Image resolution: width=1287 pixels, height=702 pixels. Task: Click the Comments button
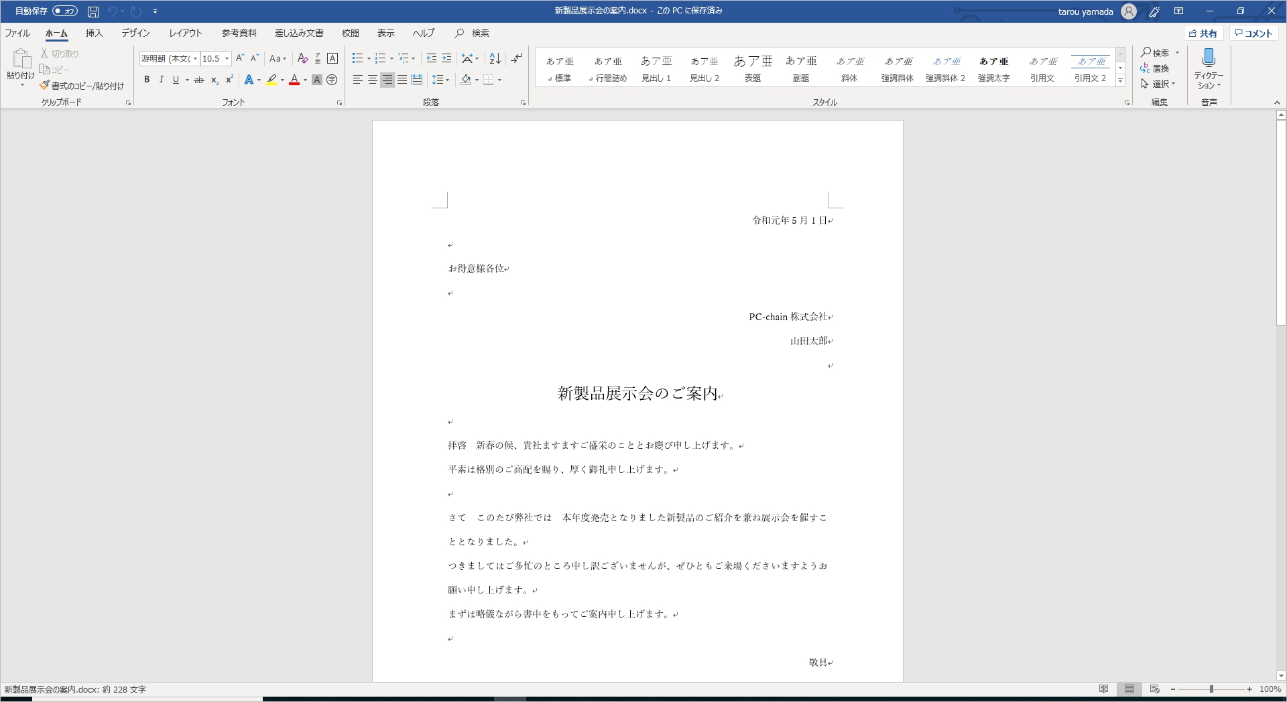[x=1254, y=33]
